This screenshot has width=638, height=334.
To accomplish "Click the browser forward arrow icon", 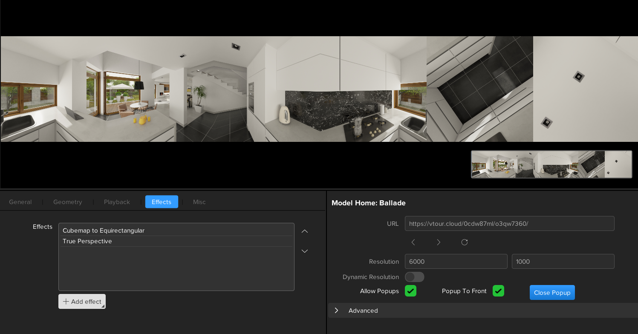I will click(x=439, y=242).
